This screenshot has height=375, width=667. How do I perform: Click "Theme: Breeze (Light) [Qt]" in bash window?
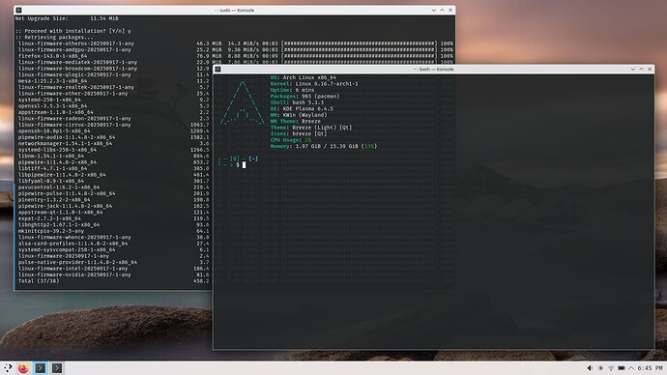[x=311, y=128]
